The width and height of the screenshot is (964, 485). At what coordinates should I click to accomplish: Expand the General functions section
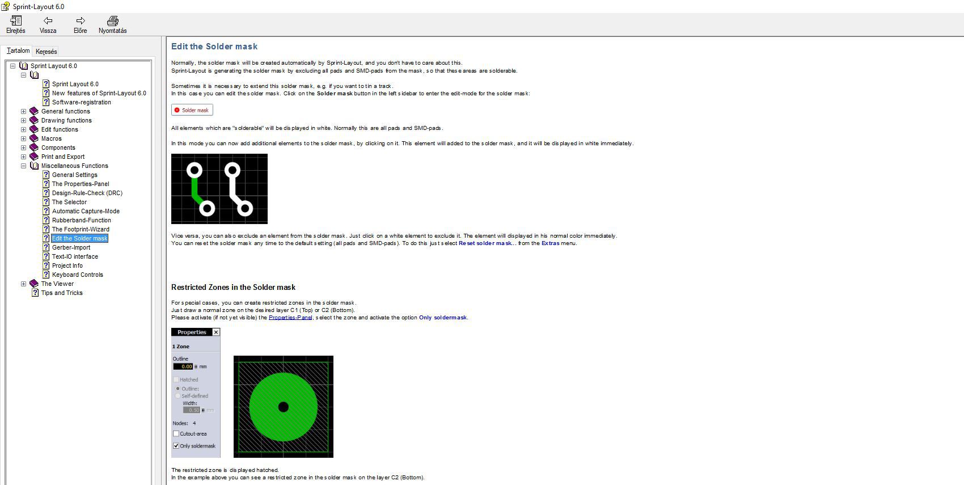tap(23, 111)
